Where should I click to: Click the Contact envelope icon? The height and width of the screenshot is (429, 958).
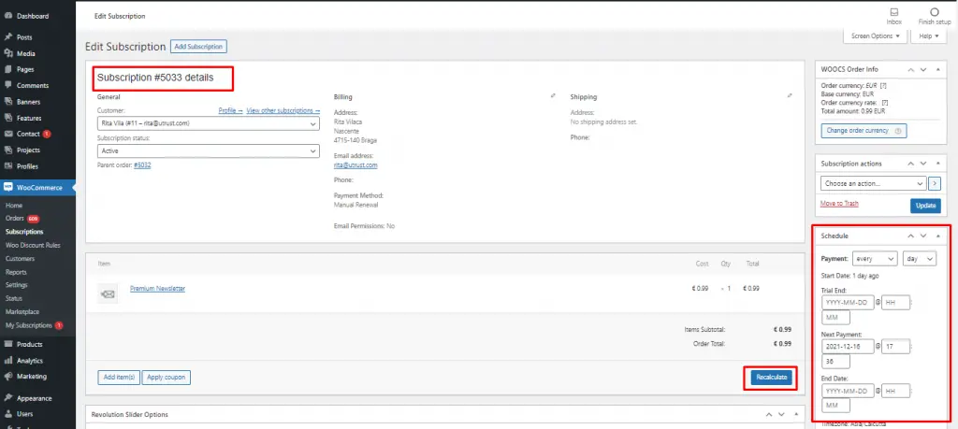[x=8, y=134]
